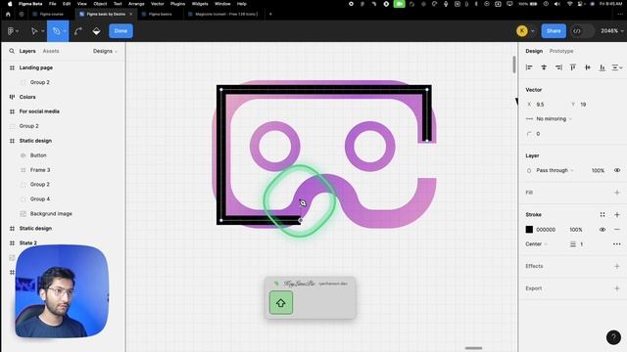Click the corner radius field
This screenshot has height=352, width=627.
point(544,134)
